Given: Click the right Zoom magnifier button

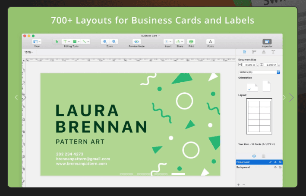Looking at the screenshot, I should 114,42.
